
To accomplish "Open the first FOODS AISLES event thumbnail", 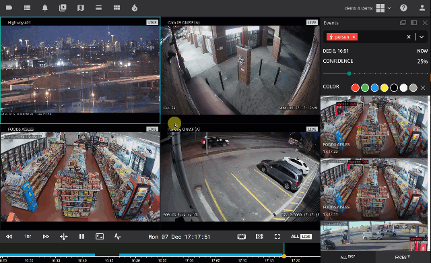I will click(374, 126).
